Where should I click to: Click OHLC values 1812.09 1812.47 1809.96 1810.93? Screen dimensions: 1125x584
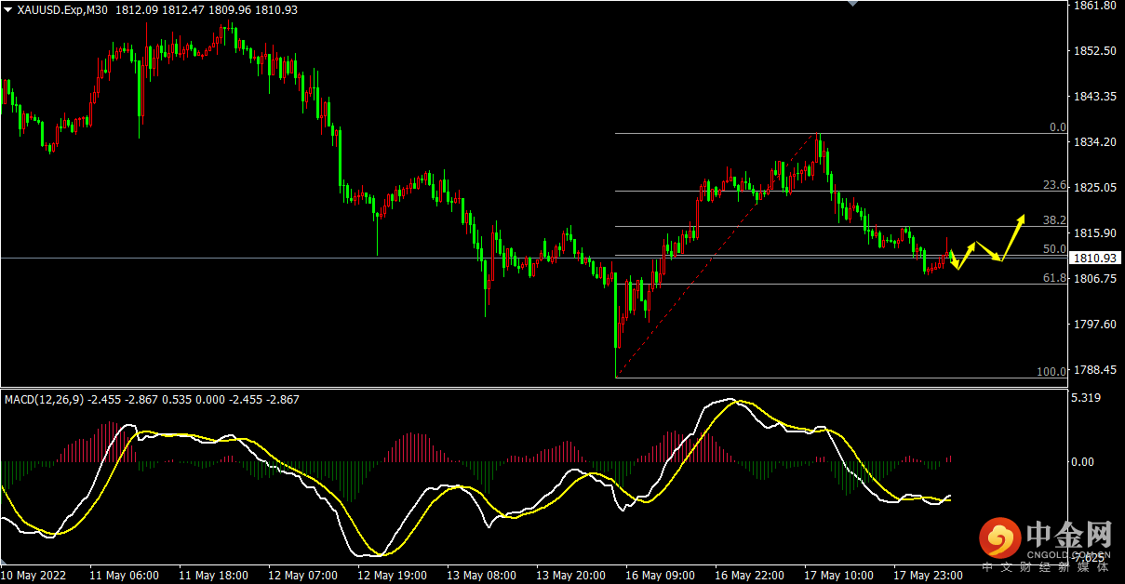207,9
